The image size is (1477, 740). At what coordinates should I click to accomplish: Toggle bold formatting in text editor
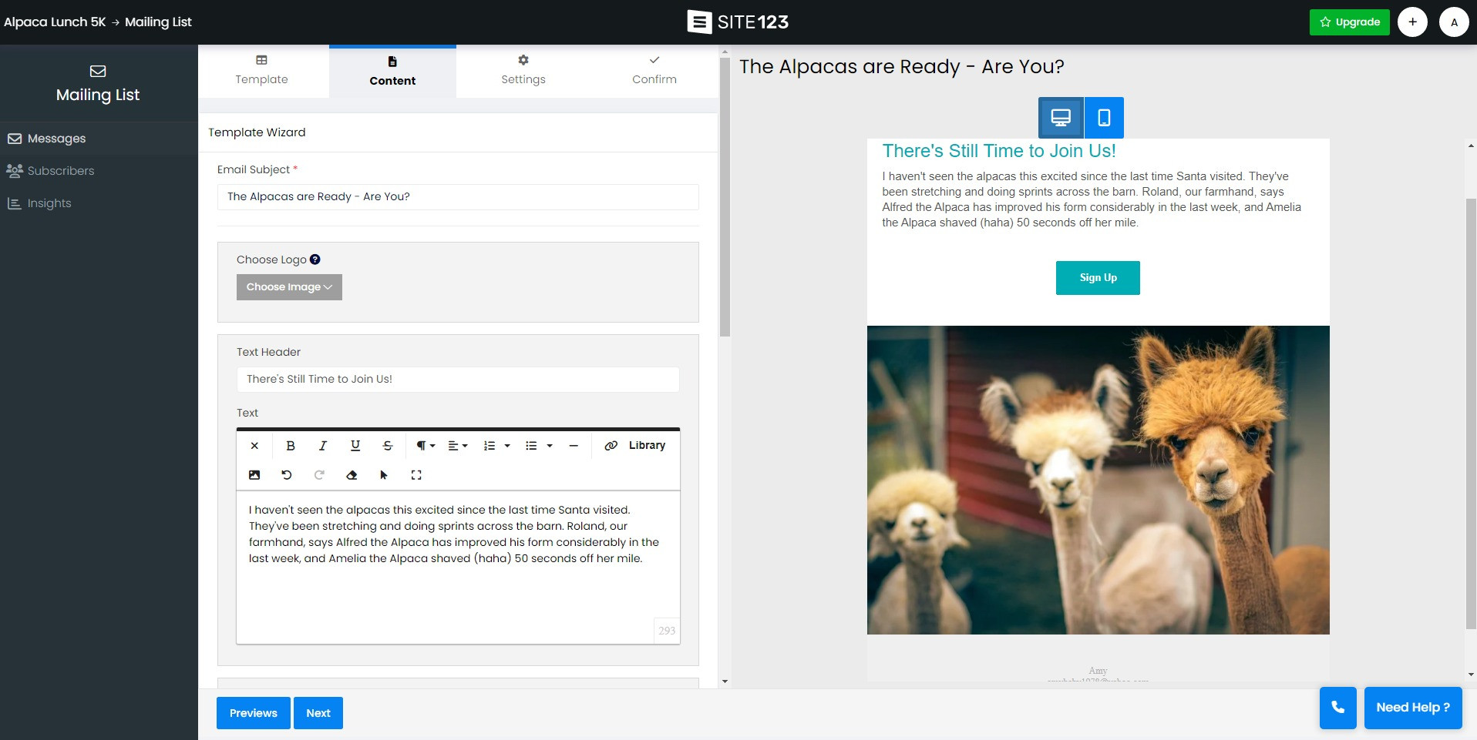point(291,446)
